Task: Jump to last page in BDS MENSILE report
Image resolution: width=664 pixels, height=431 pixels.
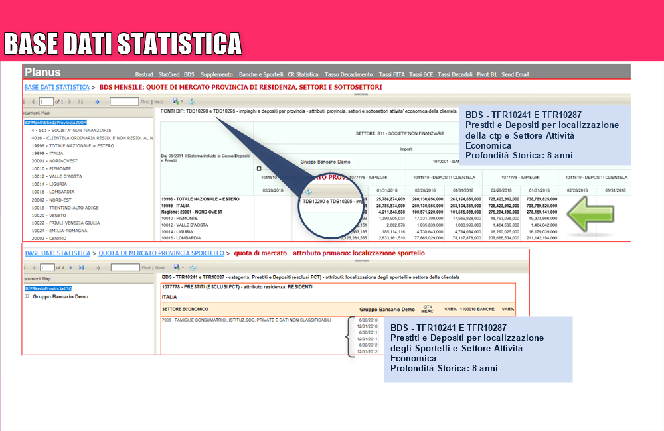Action: tap(80, 102)
